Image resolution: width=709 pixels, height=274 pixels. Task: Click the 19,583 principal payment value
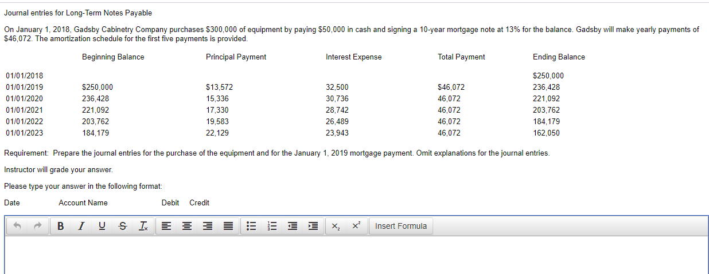point(217,121)
